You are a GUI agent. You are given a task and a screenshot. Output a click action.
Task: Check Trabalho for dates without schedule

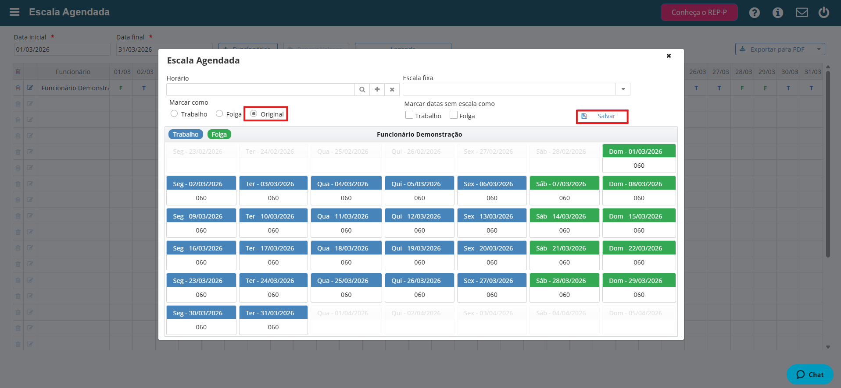(409, 115)
